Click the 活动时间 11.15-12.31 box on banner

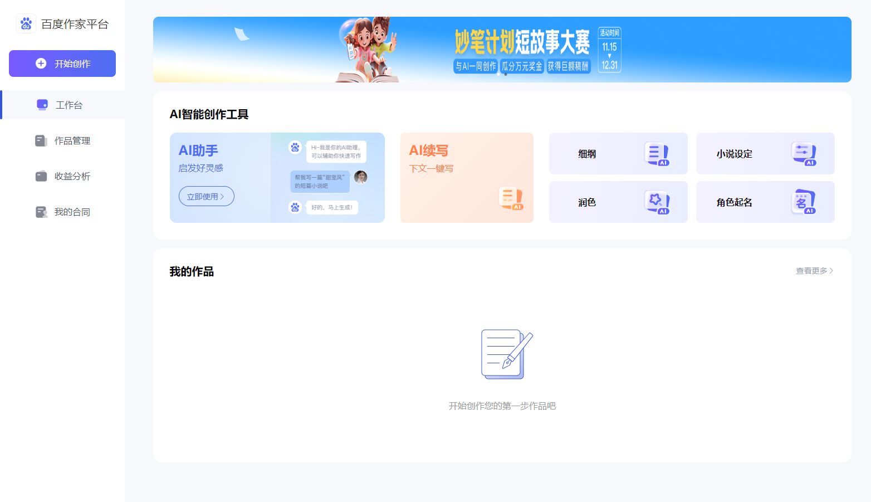[609, 50]
